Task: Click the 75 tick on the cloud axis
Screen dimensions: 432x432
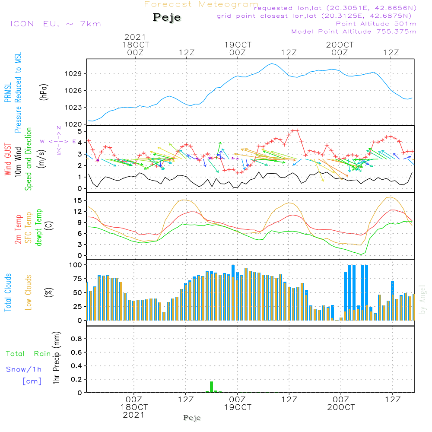Action: tap(78, 279)
